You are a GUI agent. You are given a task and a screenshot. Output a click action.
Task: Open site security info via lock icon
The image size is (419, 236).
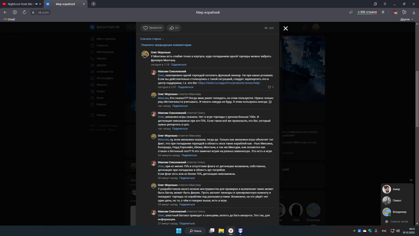33,12
